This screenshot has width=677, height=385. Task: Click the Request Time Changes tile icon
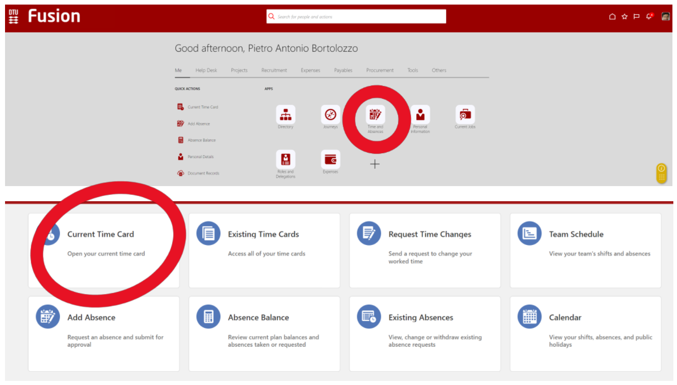(x=369, y=234)
